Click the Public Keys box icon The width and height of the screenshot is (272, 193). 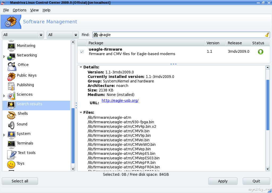pos(11,77)
